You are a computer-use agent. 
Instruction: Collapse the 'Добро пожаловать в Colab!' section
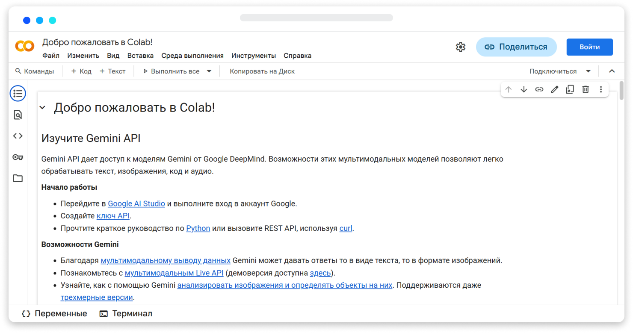pos(42,108)
